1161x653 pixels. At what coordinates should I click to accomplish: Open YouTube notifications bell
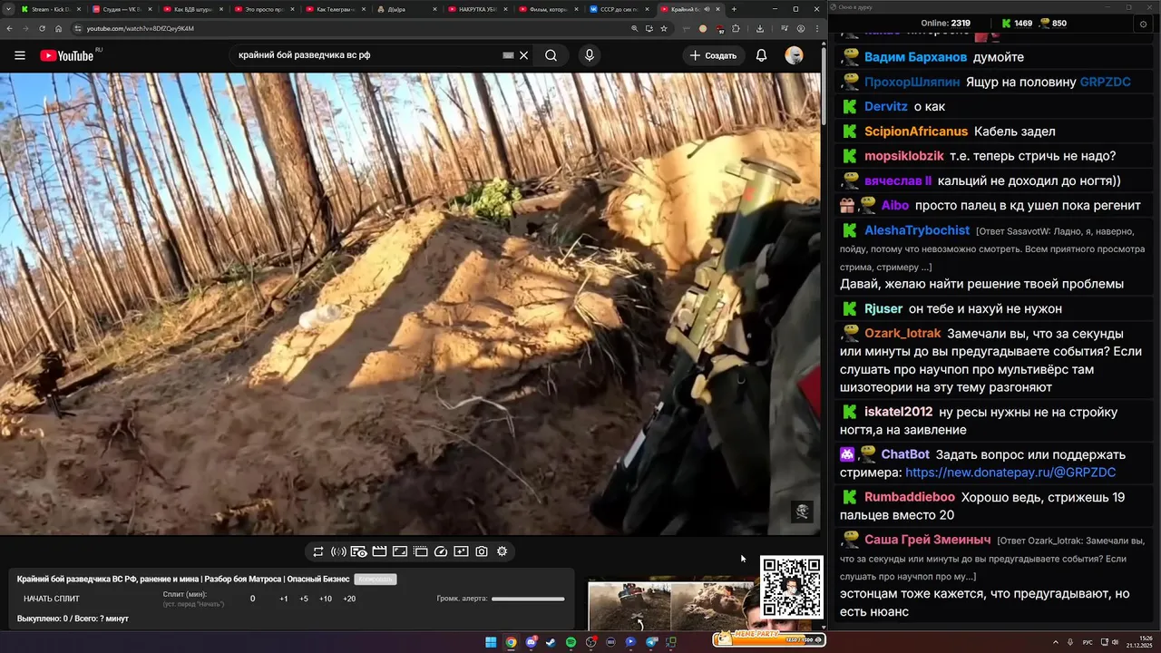coord(762,55)
